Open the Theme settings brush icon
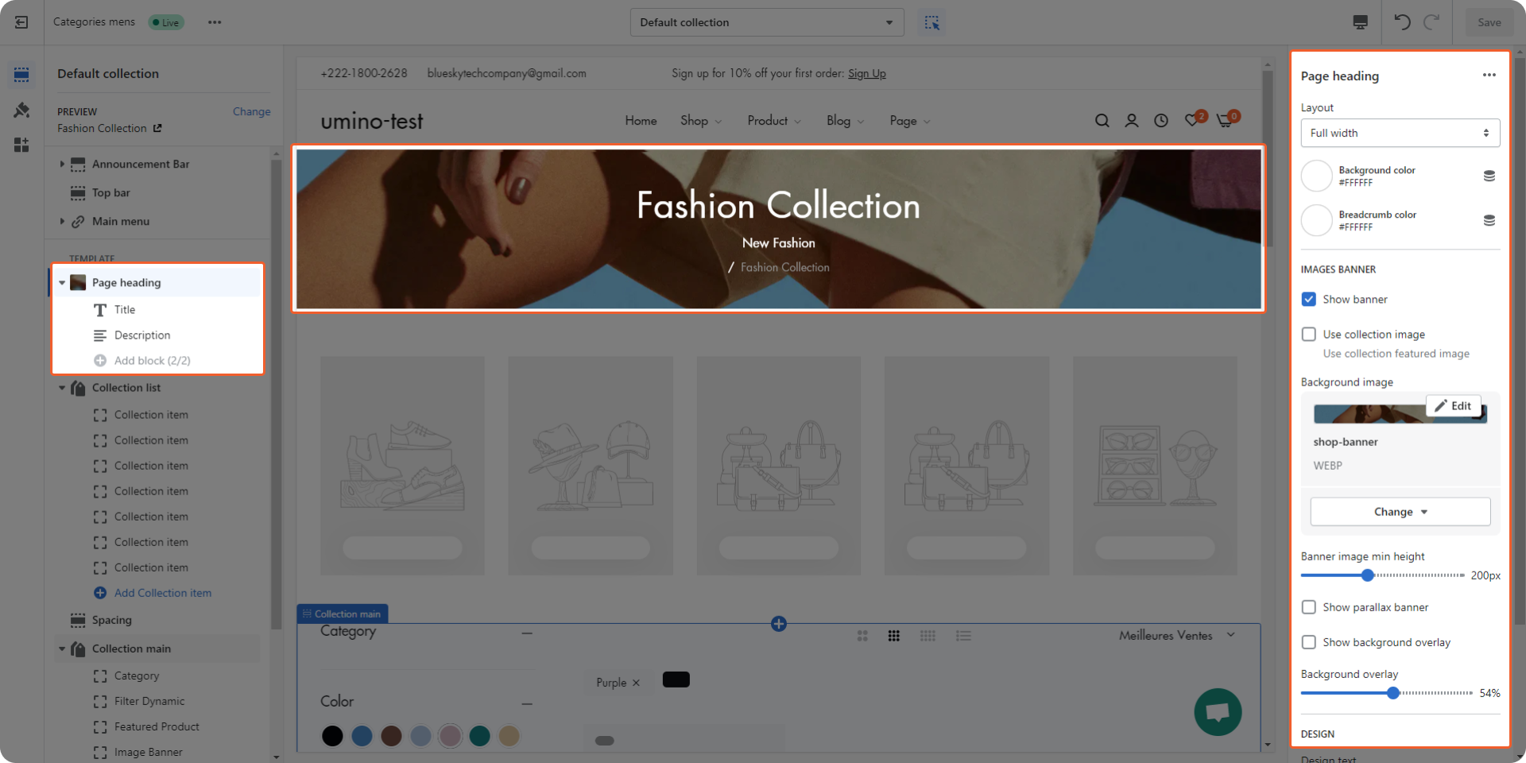The width and height of the screenshot is (1526, 763). pos(21,110)
